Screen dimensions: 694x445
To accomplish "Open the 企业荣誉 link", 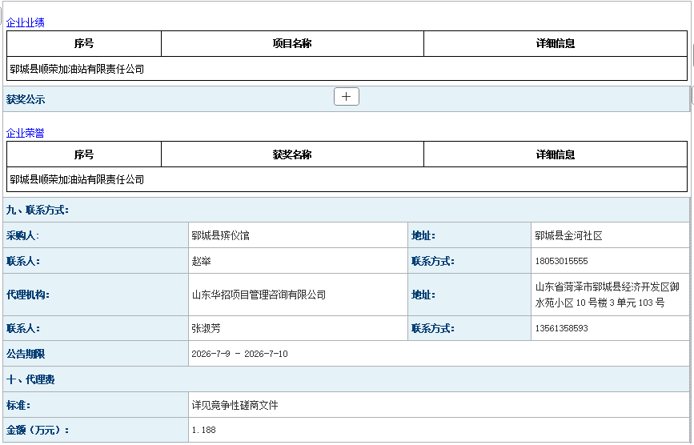I will point(26,133).
